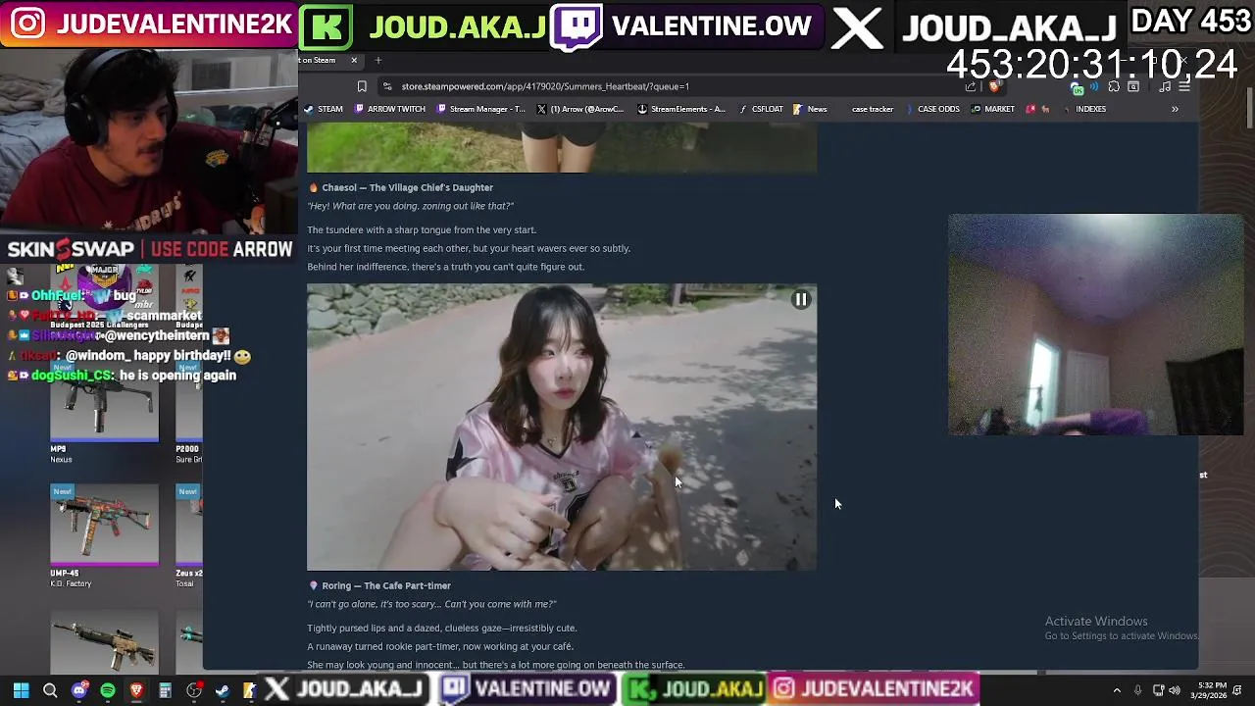Viewport: 1255px width, 706px height.
Task: Open Calculator from the taskbar
Action: tap(166, 690)
